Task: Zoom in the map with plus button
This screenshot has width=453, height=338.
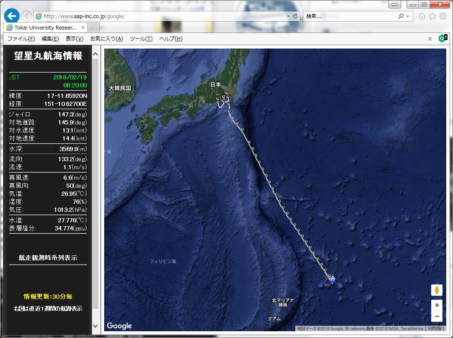Action: point(437,305)
